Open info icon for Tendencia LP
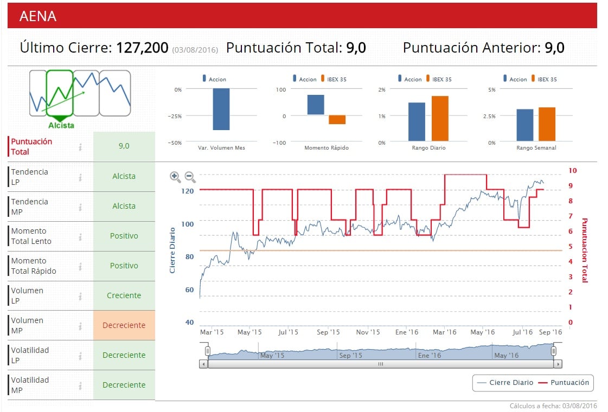 (80, 177)
